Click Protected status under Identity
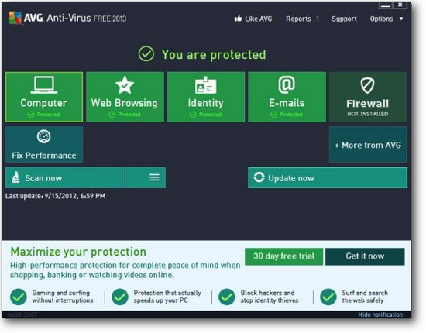426x333 pixels. point(205,115)
